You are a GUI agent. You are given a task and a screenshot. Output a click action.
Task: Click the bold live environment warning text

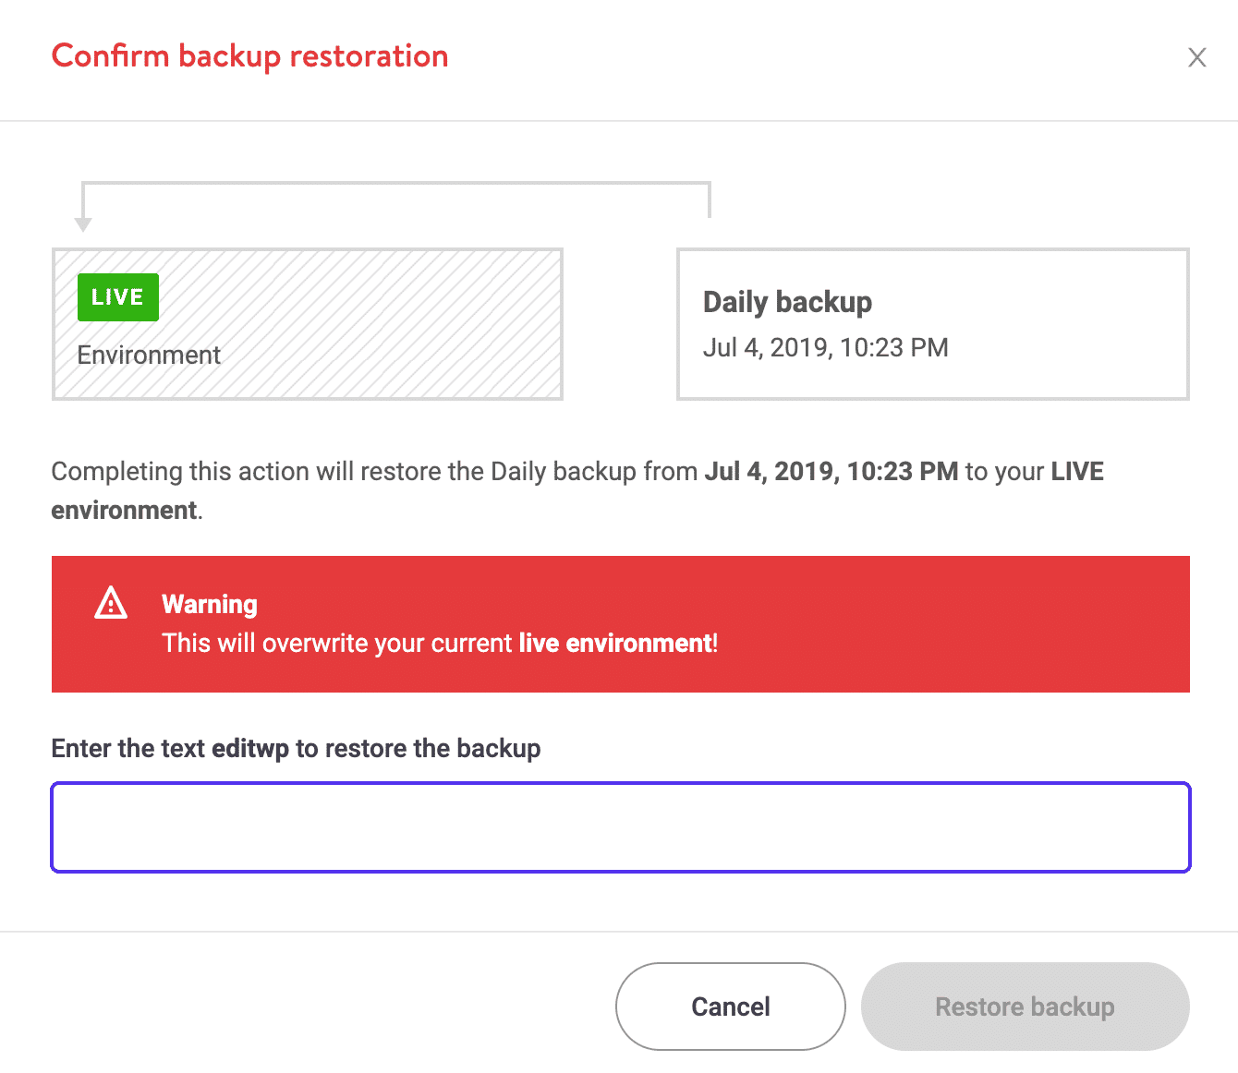616,643
